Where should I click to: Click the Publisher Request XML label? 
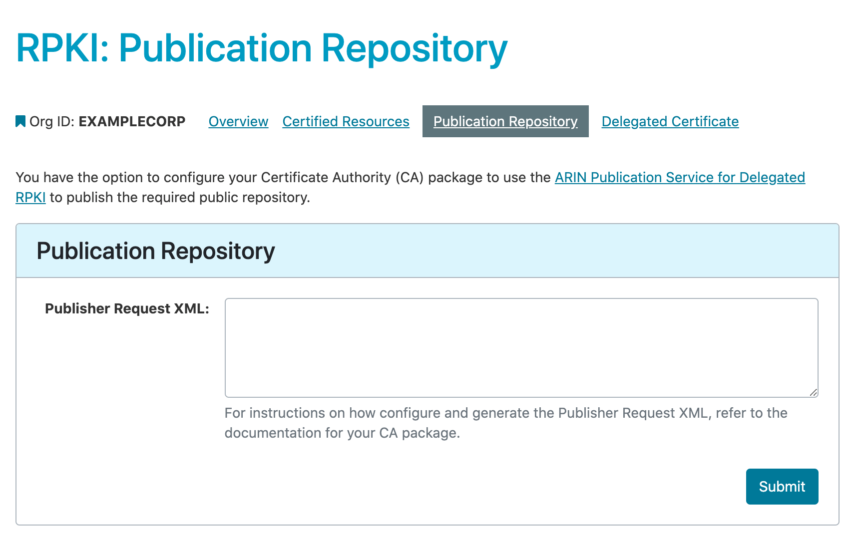tap(127, 308)
